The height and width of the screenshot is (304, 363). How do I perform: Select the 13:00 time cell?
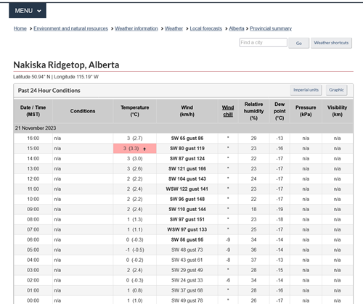tap(33, 169)
